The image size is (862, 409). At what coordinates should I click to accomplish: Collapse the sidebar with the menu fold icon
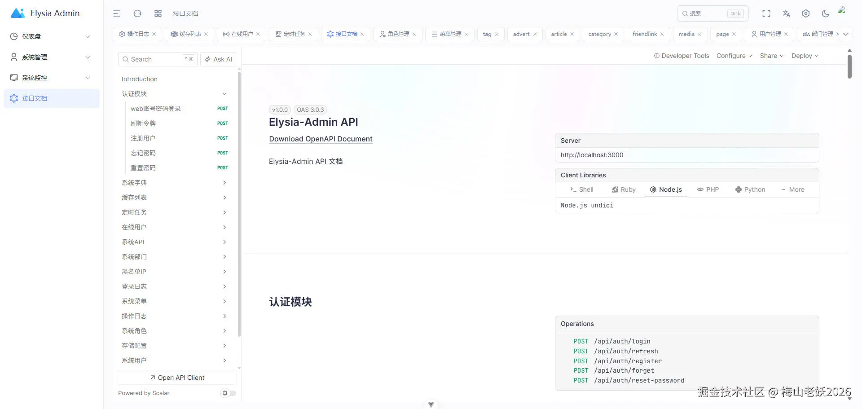[117, 13]
